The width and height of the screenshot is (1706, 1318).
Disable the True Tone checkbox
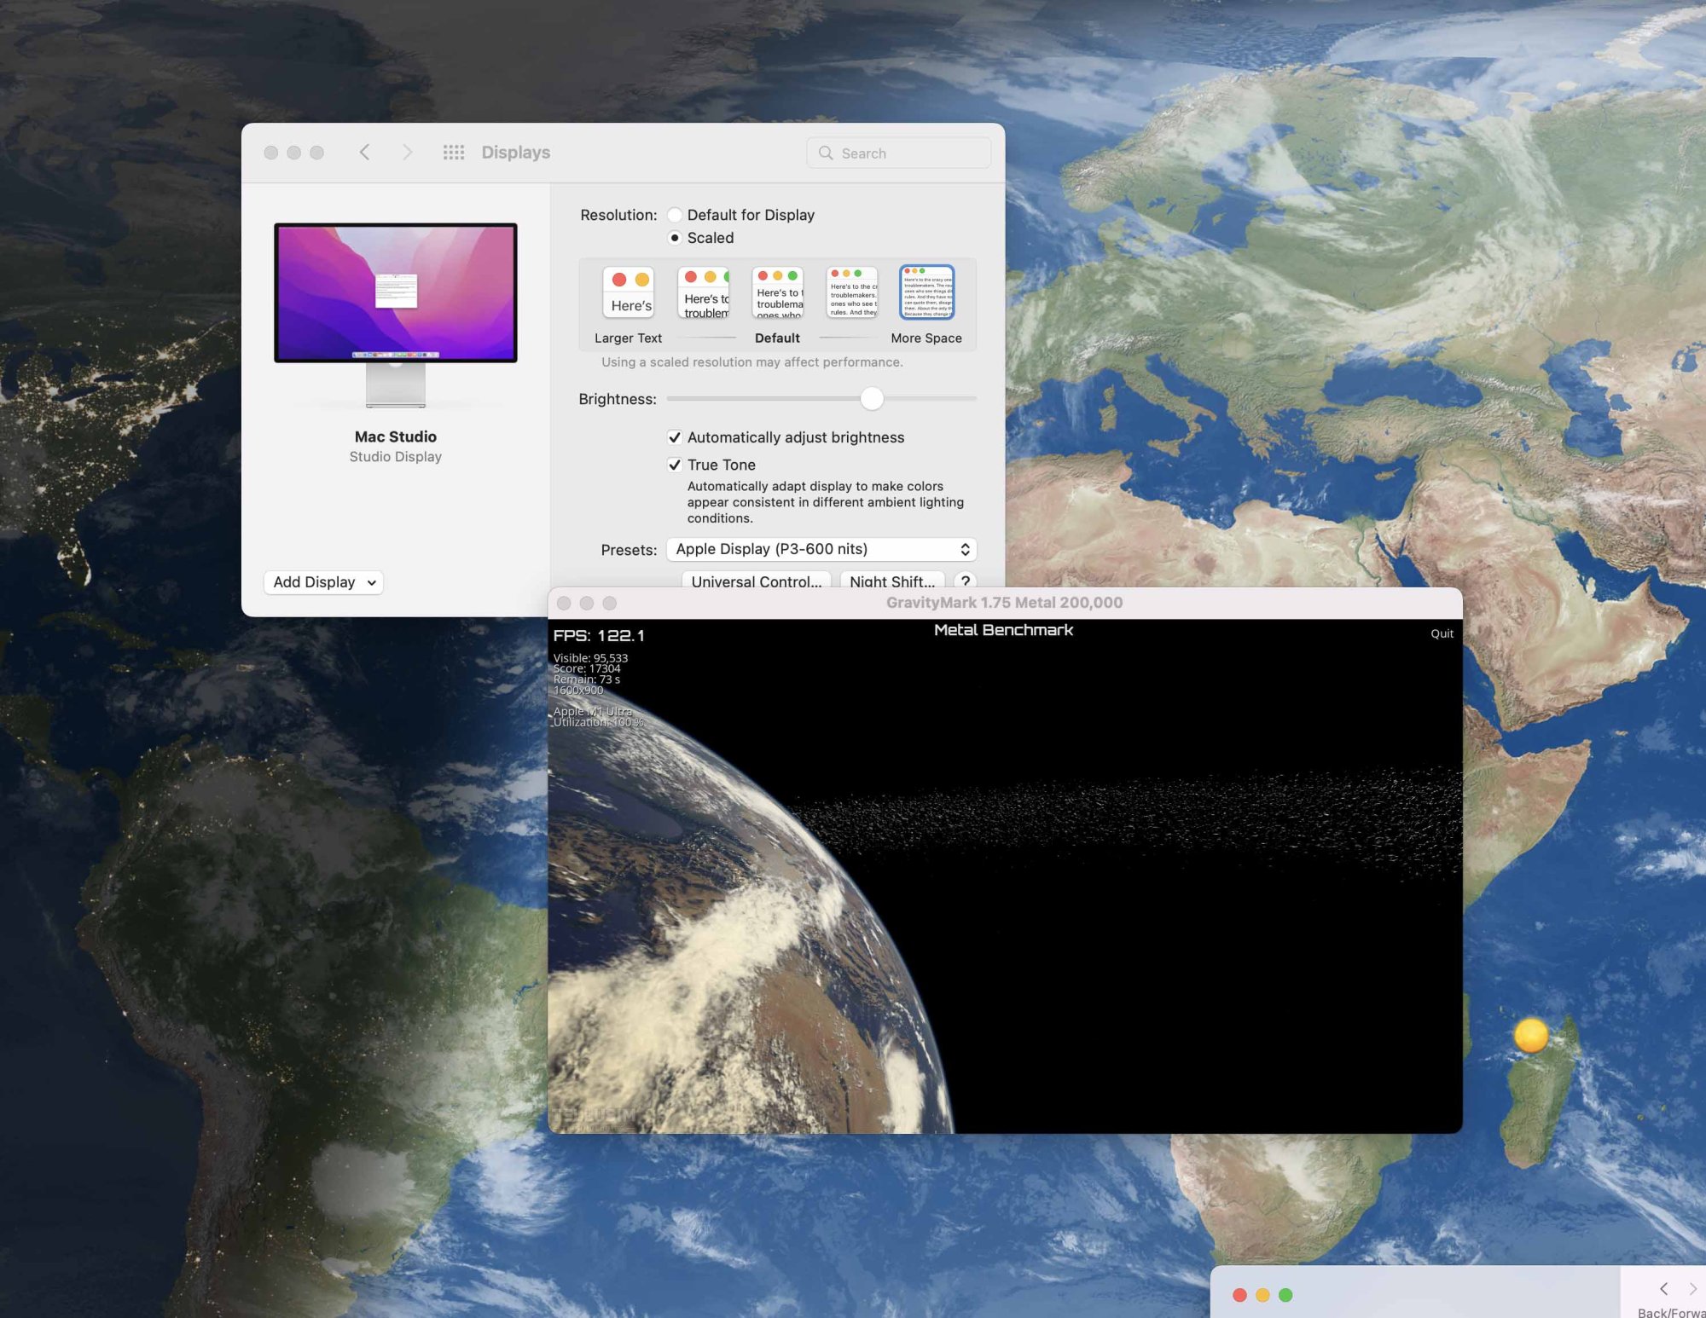(675, 465)
